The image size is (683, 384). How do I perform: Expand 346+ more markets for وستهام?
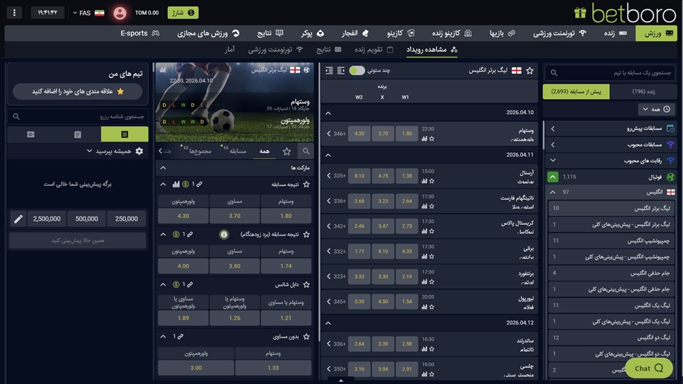336,134
